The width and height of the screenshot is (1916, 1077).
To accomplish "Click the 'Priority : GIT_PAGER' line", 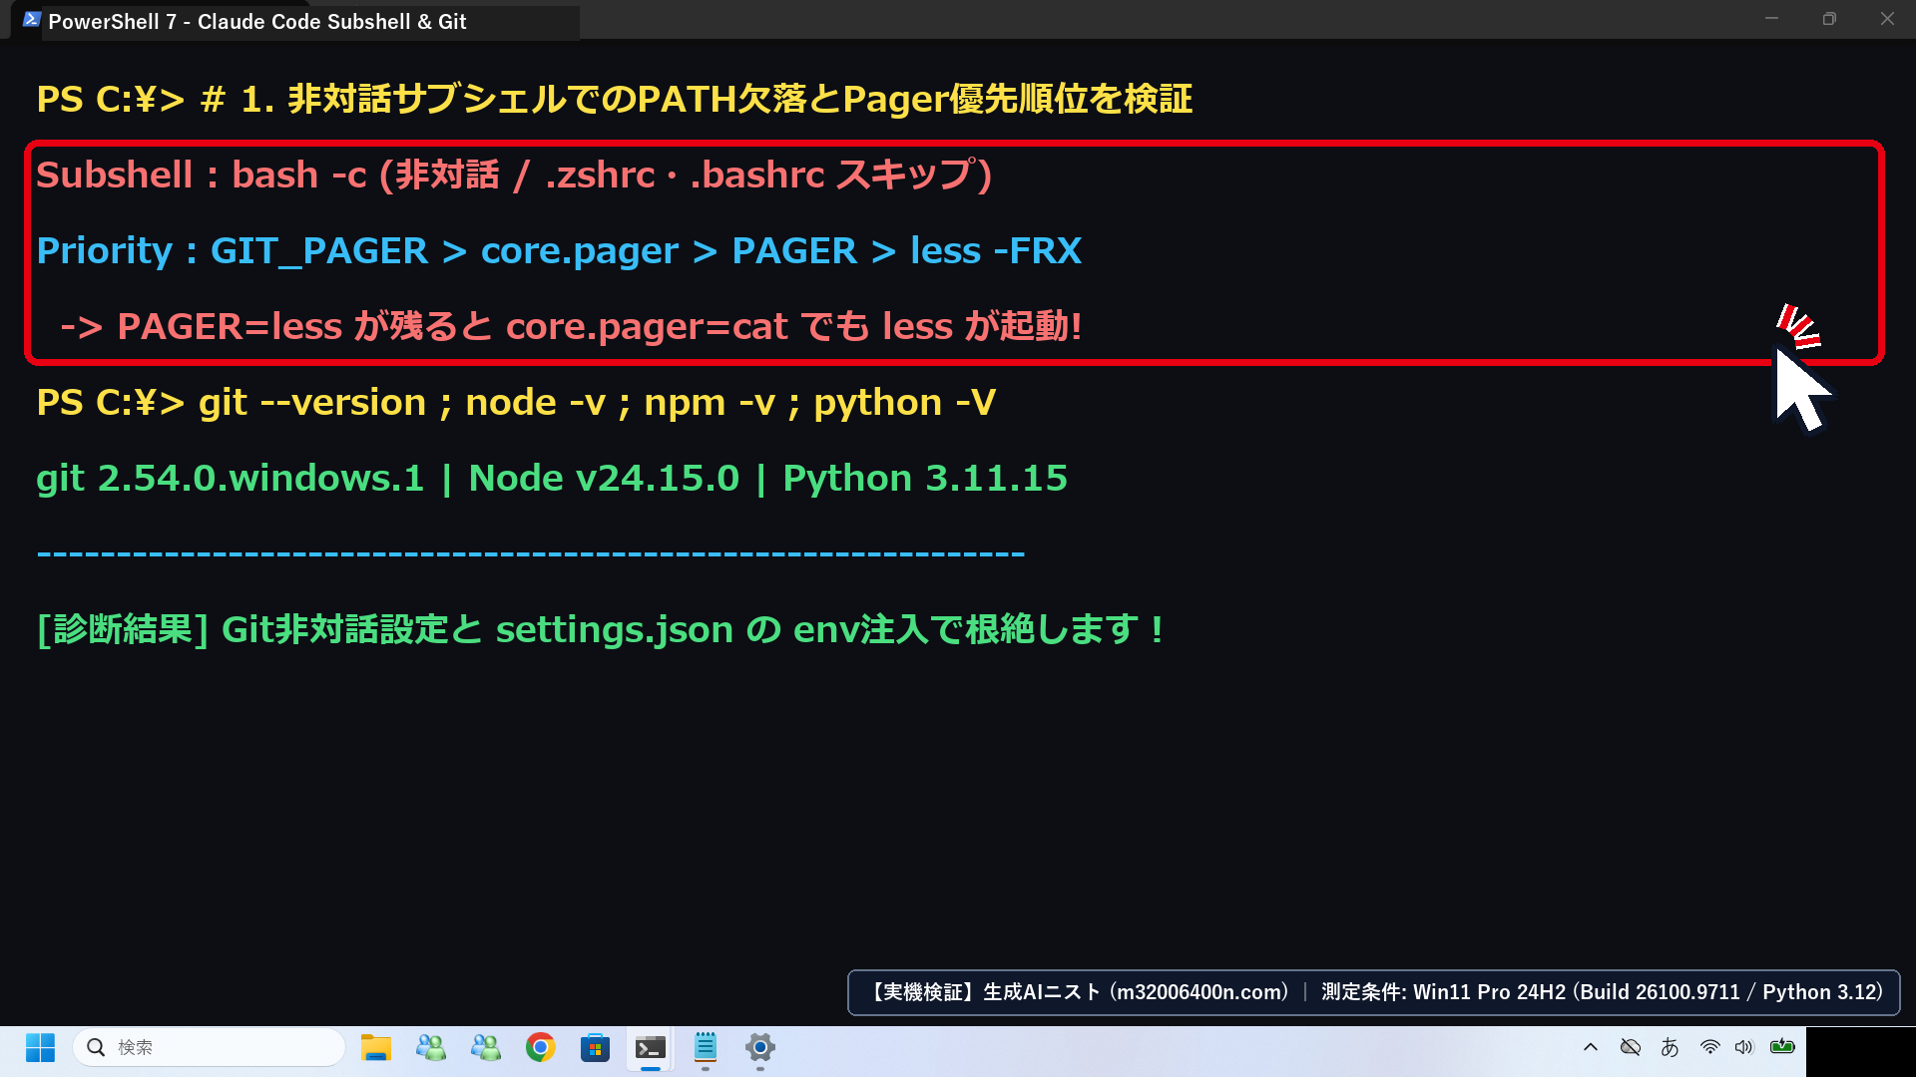I will [559, 250].
